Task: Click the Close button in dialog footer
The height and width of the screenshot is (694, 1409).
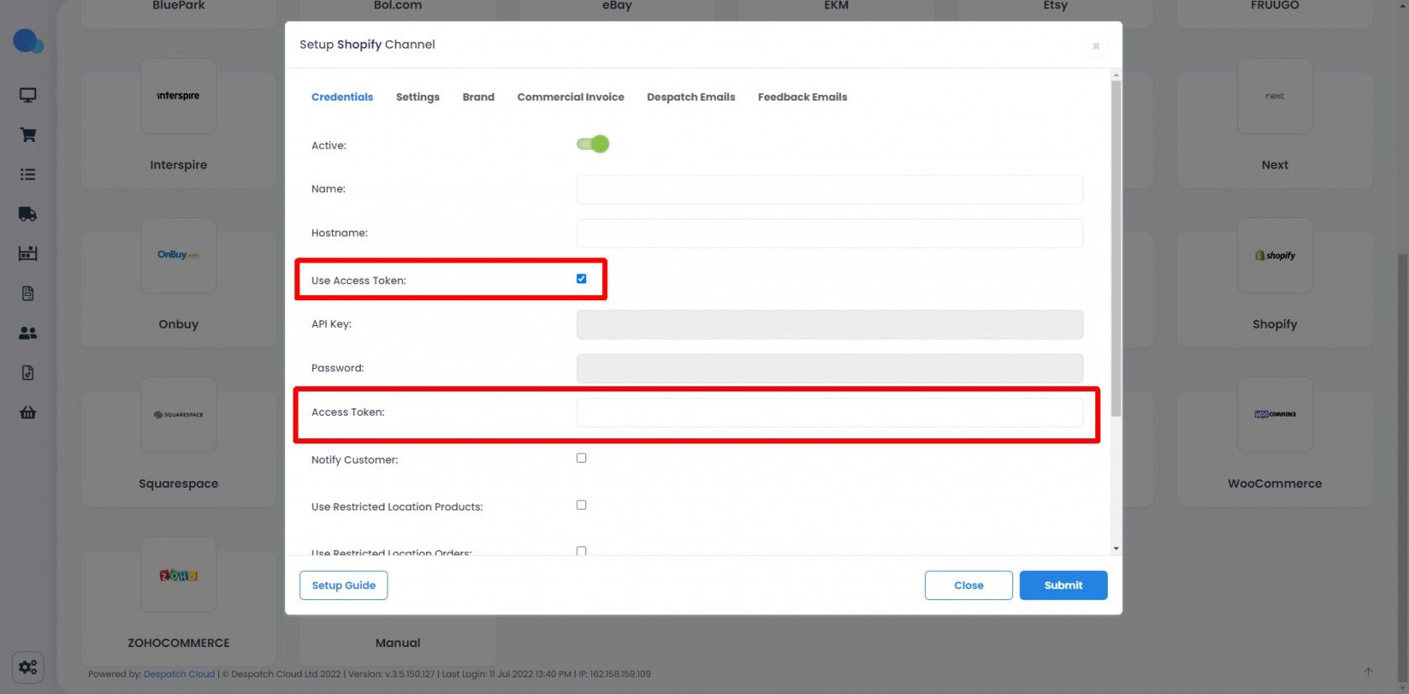Action: pyautogui.click(x=969, y=585)
